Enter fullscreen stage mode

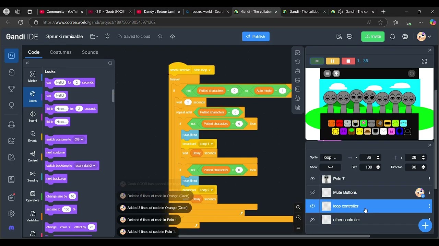coord(424,61)
